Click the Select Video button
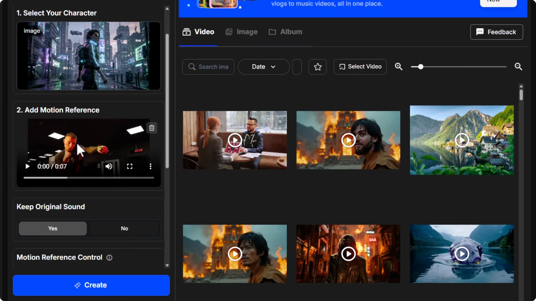Screen dimensions: 536x301 pyautogui.click(x=360, y=67)
